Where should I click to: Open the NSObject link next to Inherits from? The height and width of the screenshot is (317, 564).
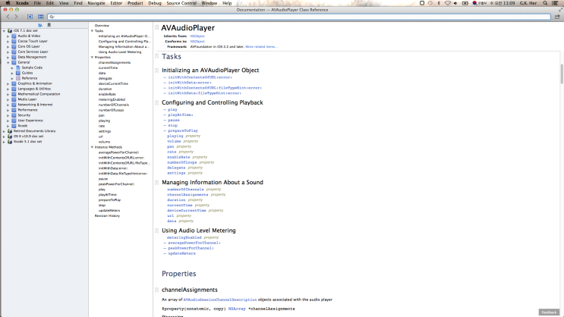pyautogui.click(x=197, y=36)
